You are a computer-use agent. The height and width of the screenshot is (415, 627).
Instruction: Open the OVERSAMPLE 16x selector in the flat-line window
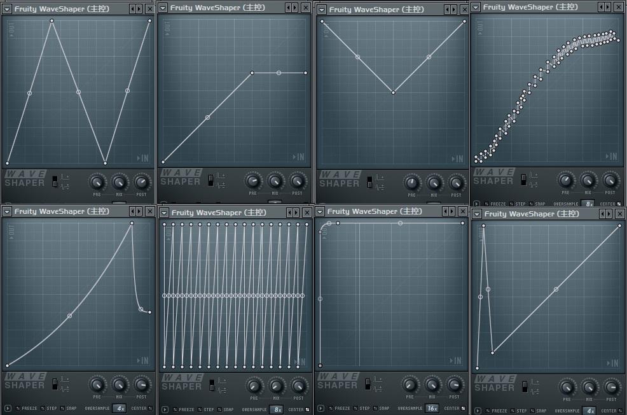tap(432, 409)
